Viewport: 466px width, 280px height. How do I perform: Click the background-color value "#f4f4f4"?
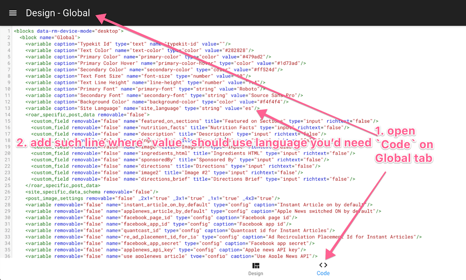tap(257, 102)
